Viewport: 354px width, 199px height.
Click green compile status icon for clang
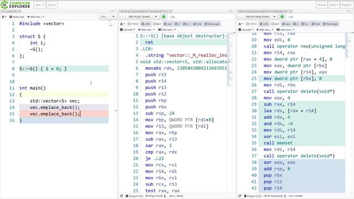(x=282, y=17)
